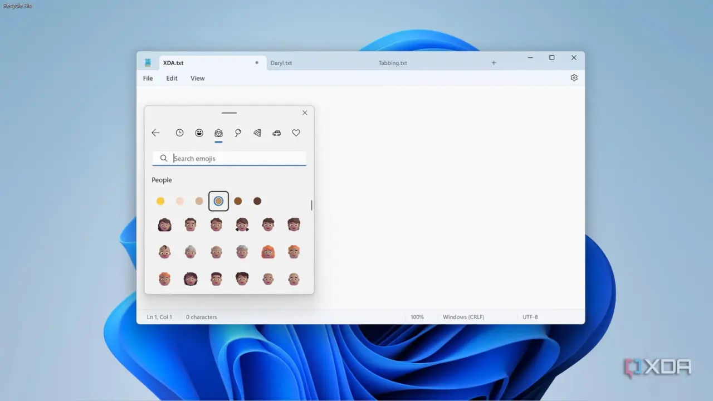713x401 pixels.
Task: Click the 100% zoom status entry
Action: click(417, 317)
